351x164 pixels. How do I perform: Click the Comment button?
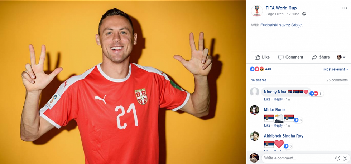tap(290, 57)
